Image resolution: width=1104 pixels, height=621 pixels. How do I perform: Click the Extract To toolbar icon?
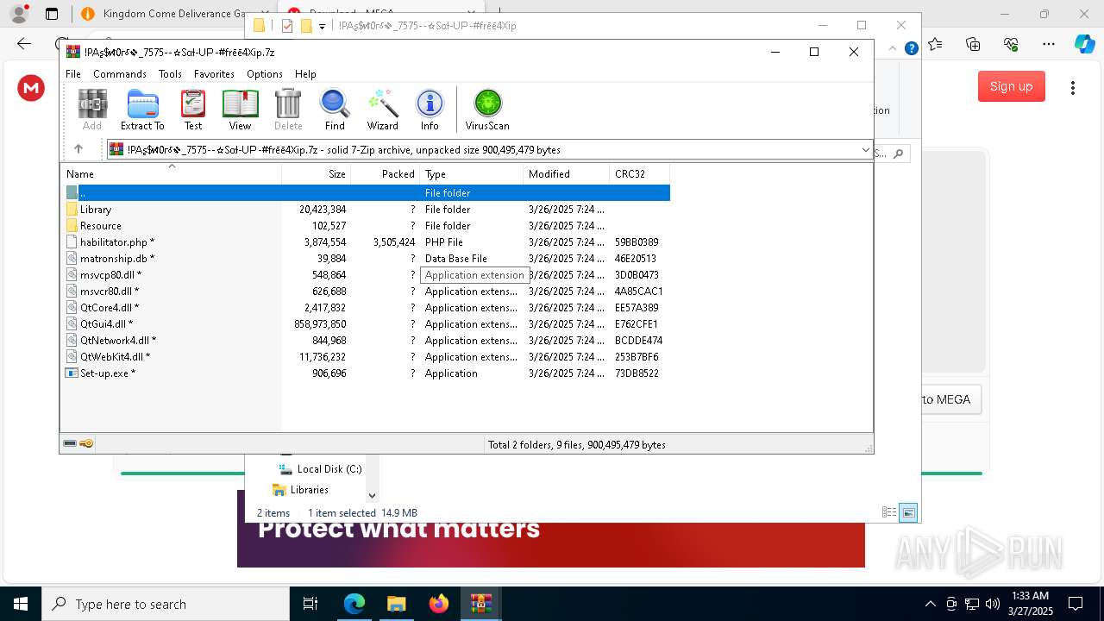[142, 110]
